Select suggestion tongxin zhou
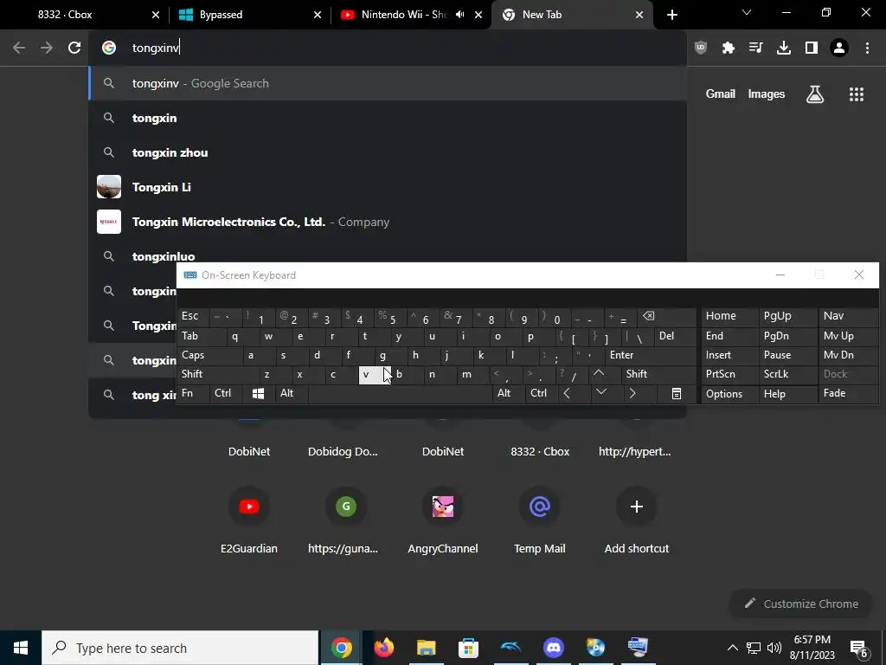The width and height of the screenshot is (886, 665). pyautogui.click(x=388, y=152)
